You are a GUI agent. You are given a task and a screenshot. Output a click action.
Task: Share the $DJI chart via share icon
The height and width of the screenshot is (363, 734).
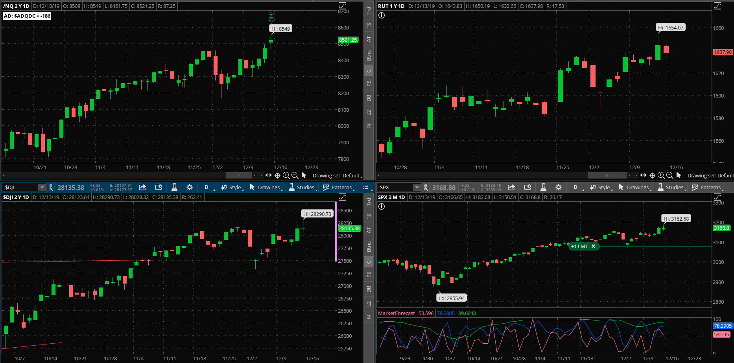coord(142,187)
